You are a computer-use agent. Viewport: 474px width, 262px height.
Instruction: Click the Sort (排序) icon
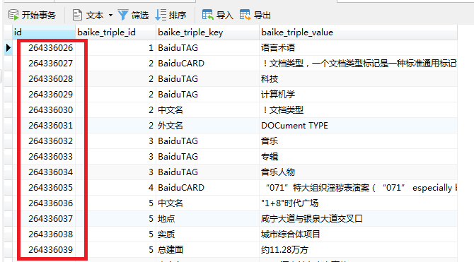point(161,15)
